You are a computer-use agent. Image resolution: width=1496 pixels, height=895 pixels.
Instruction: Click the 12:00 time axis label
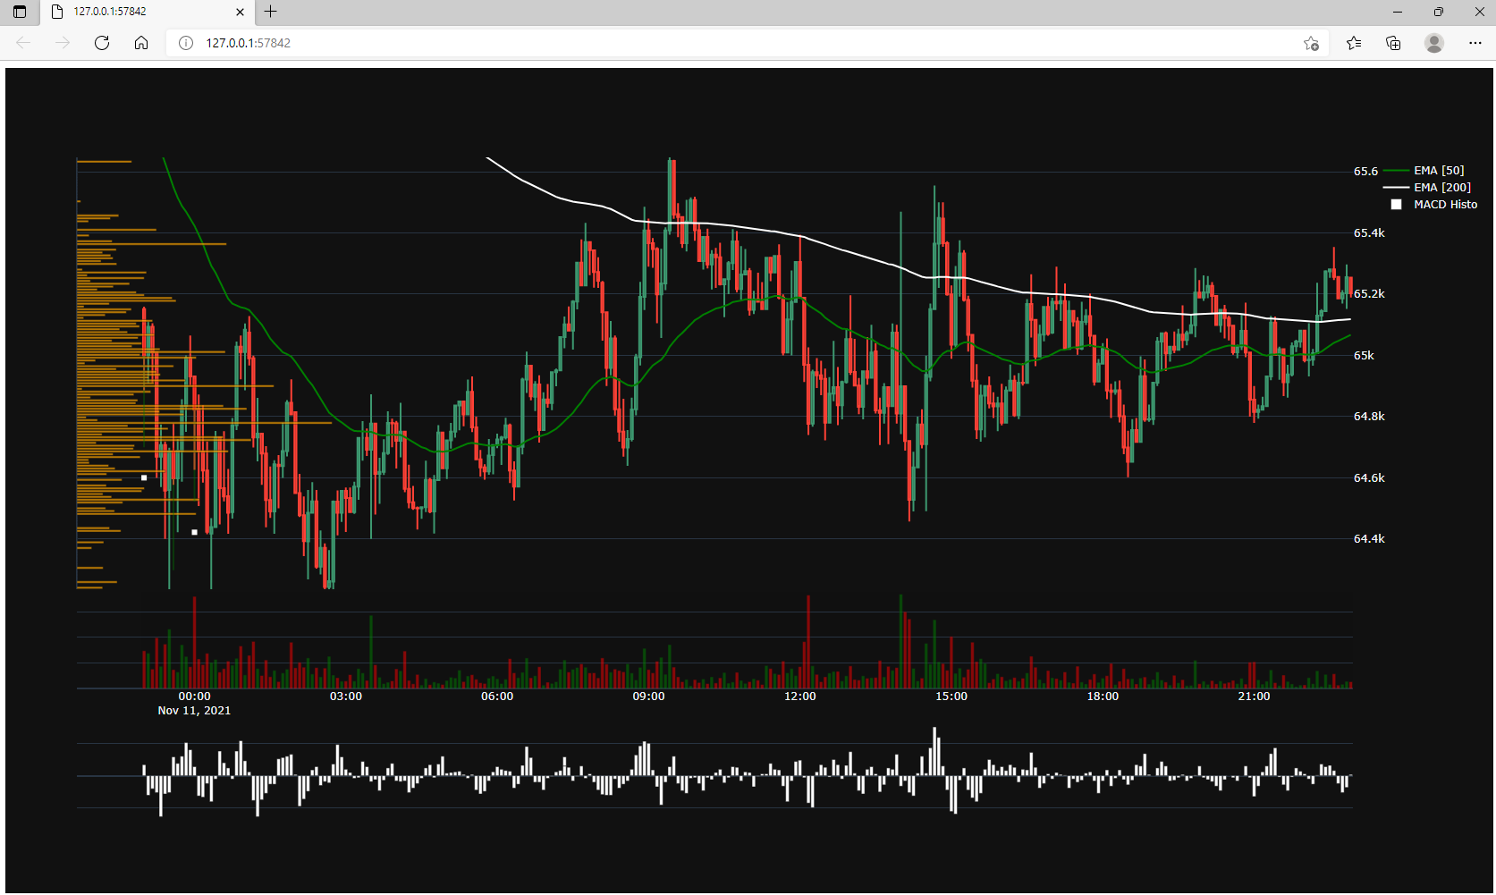(799, 697)
